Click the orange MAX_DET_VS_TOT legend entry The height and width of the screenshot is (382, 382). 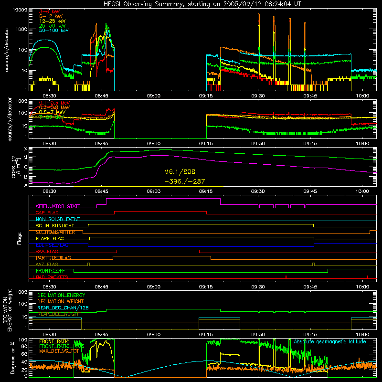coord(59,351)
